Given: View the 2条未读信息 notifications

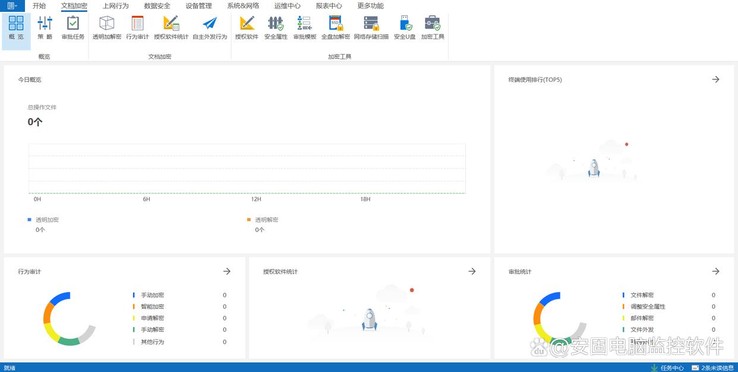Looking at the screenshot, I should coord(713,368).
